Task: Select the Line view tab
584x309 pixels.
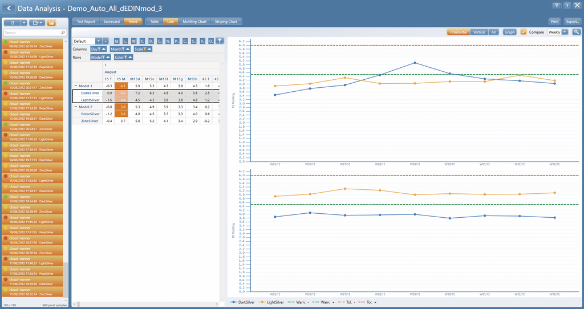Action: (170, 22)
